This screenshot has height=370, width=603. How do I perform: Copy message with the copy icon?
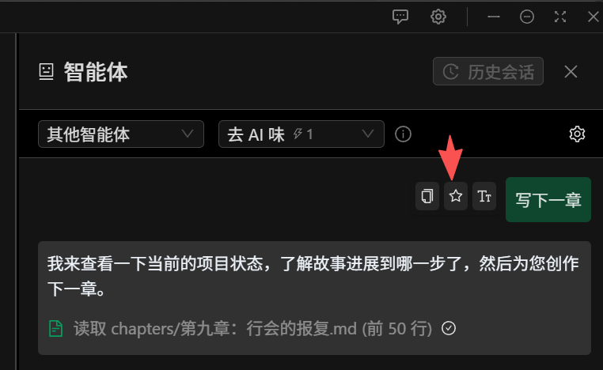coord(427,196)
